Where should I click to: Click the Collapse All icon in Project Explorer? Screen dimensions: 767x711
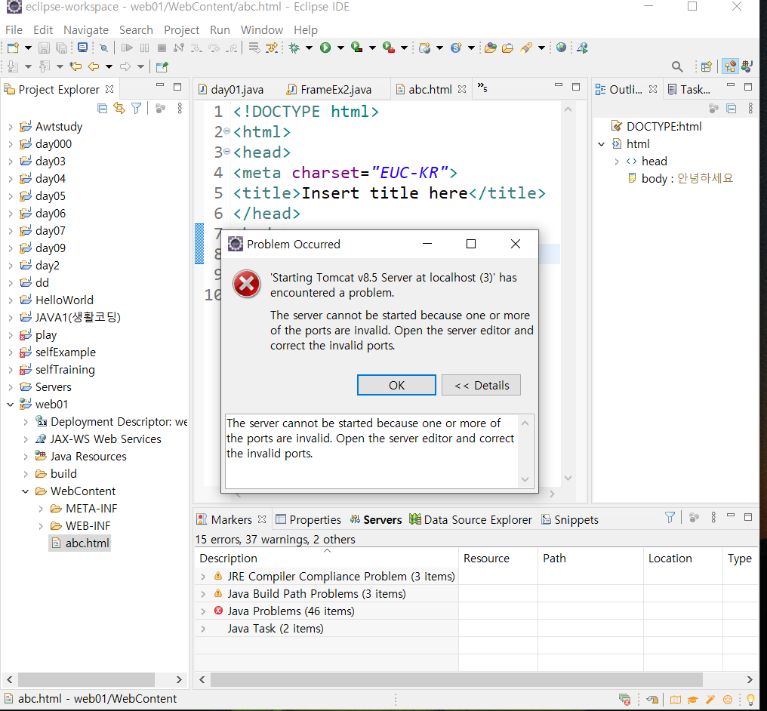pos(102,108)
